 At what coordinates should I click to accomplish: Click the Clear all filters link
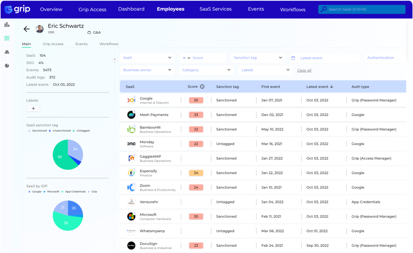(304, 70)
